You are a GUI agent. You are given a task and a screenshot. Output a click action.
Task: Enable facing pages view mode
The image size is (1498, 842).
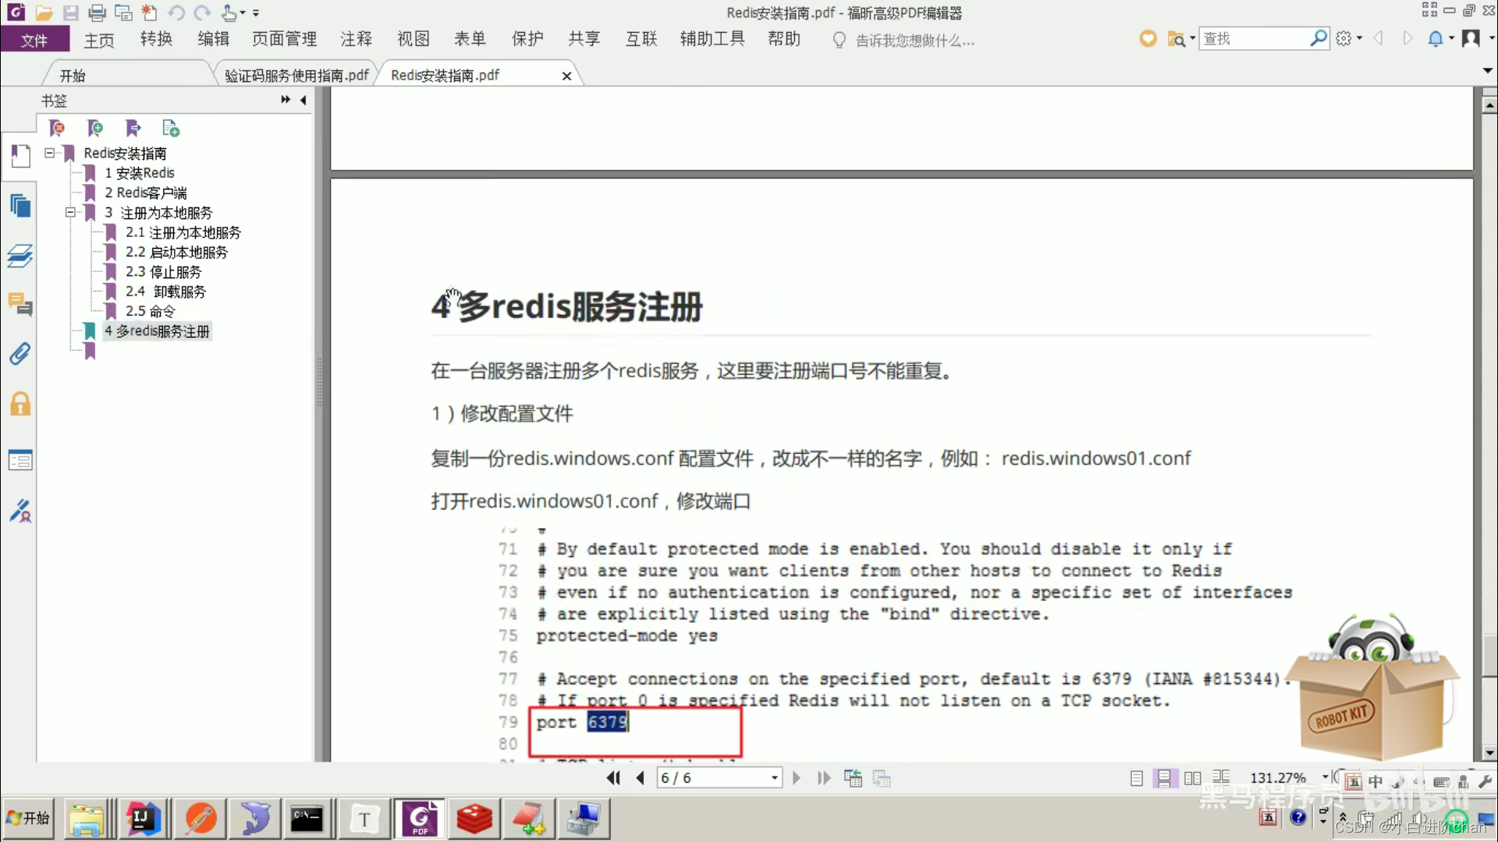click(1192, 778)
